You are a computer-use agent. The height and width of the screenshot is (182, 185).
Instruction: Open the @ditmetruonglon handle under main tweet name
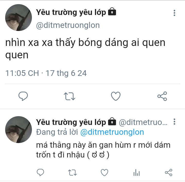pyautogui.click(x=68, y=25)
